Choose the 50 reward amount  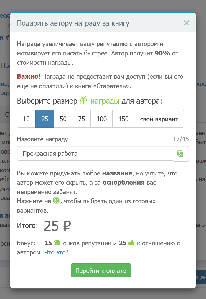(63, 119)
